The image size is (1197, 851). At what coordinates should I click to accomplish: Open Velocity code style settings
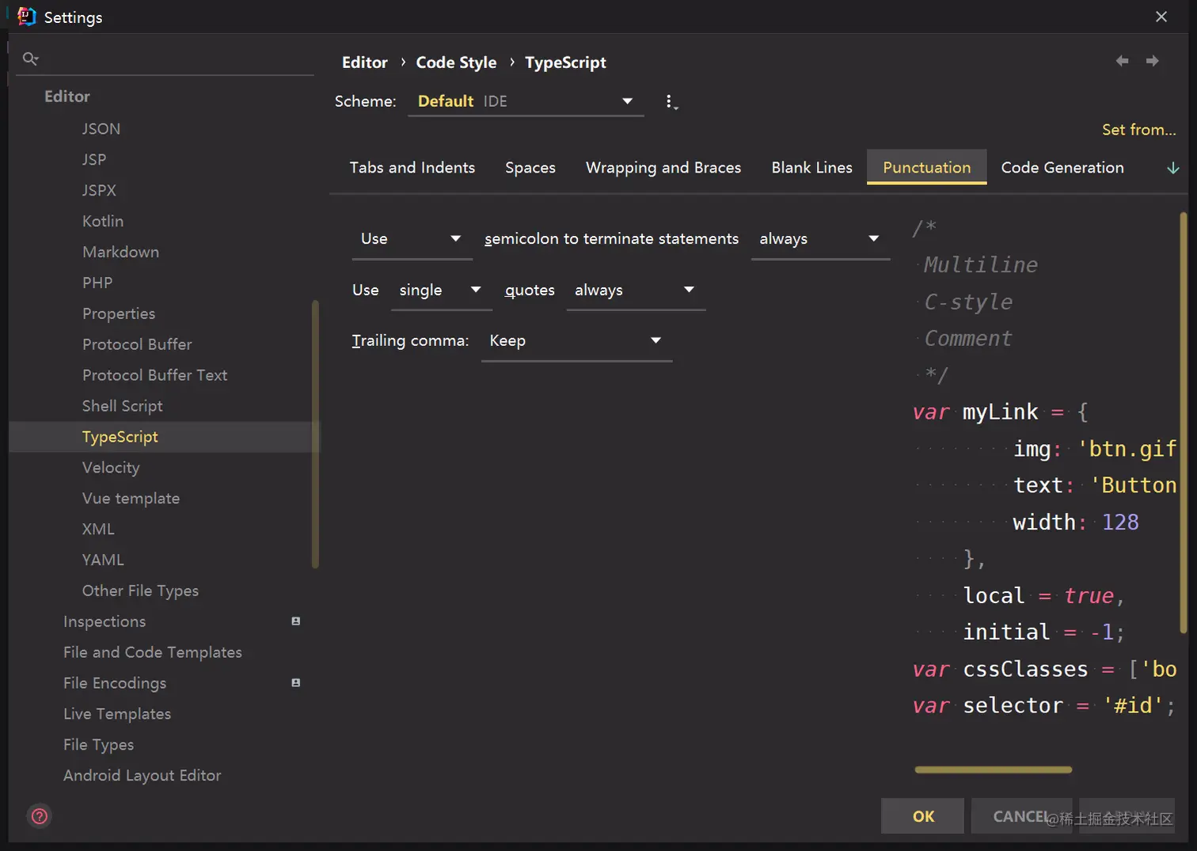pyautogui.click(x=111, y=468)
